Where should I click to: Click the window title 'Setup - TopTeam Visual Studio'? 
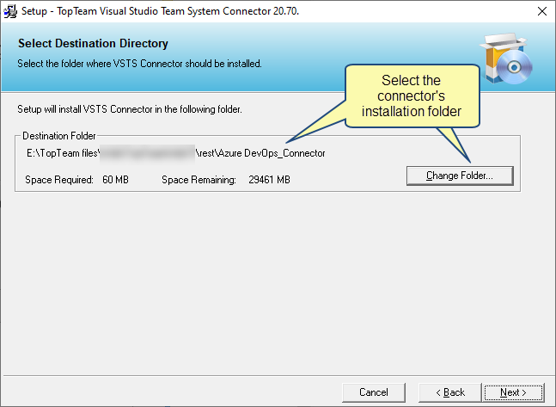(x=161, y=11)
